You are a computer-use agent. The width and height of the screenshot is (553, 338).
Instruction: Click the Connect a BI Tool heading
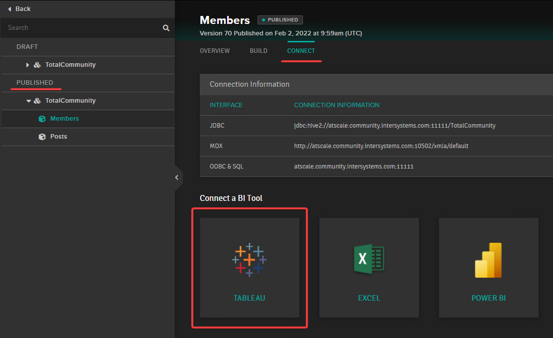click(231, 198)
